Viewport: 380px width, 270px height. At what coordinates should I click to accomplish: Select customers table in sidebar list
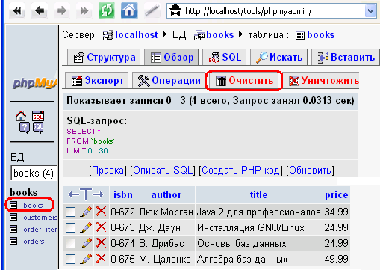tap(40, 218)
